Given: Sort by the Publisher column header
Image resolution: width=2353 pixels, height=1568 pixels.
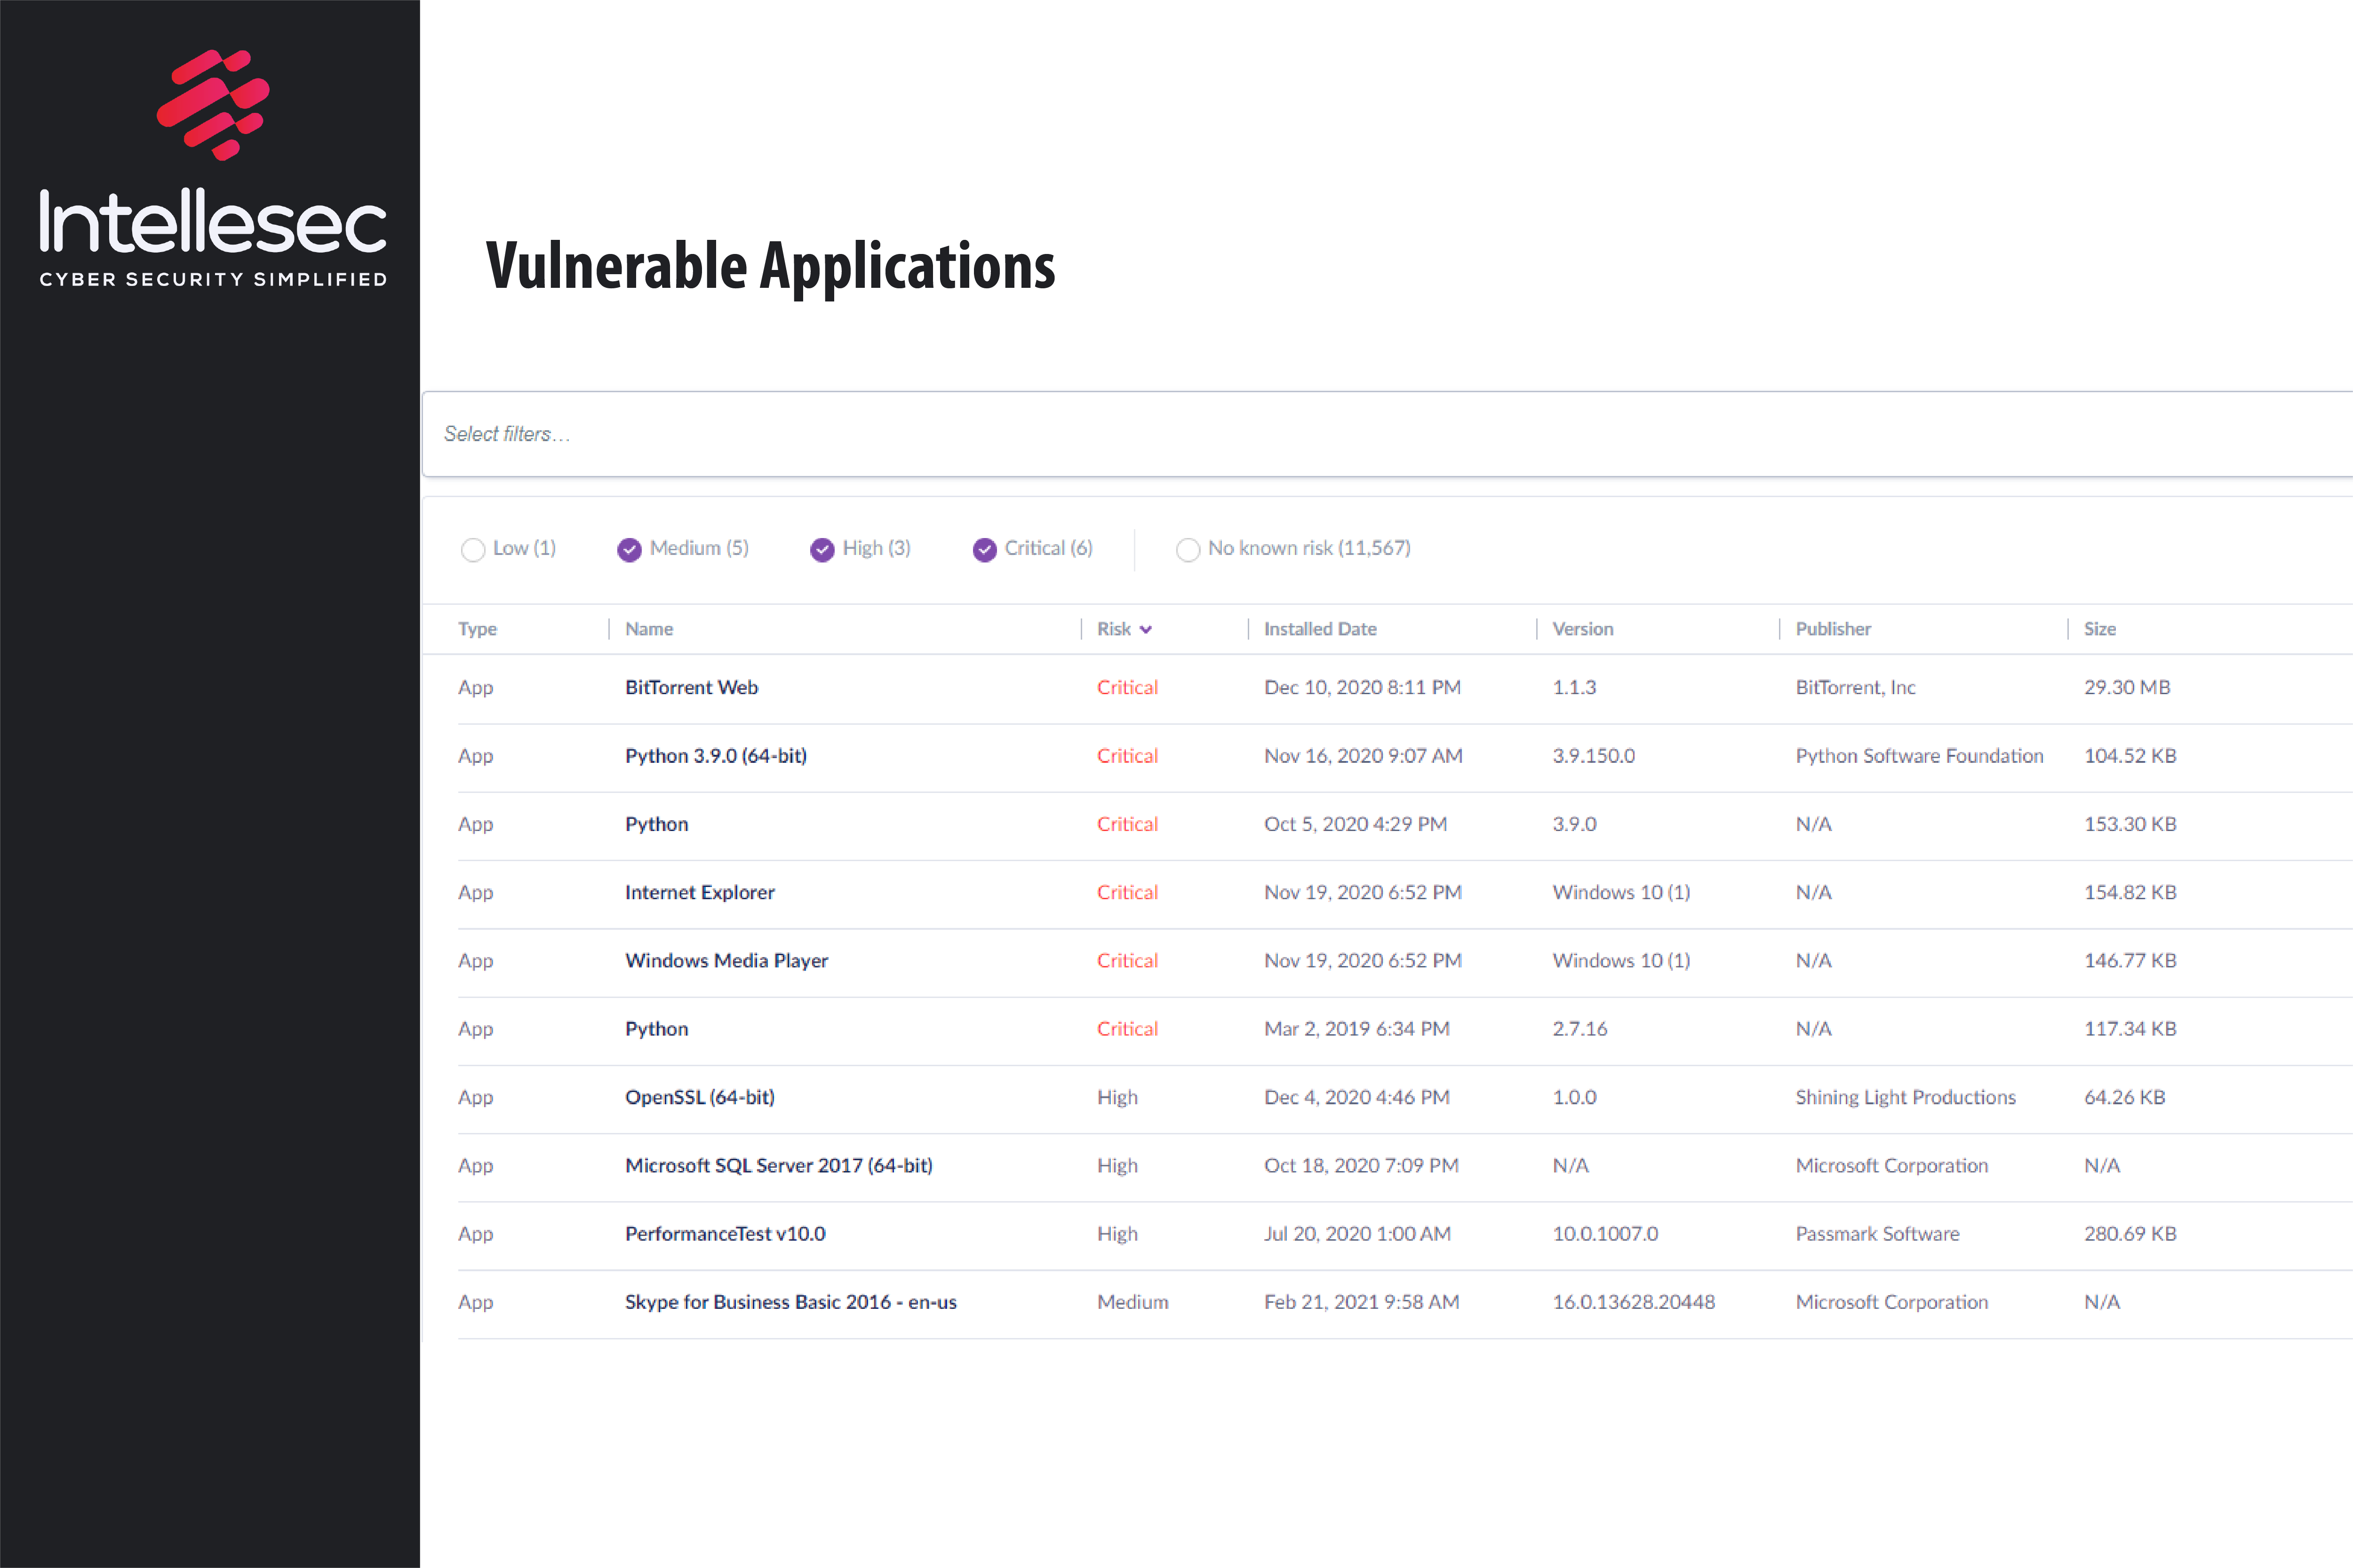Looking at the screenshot, I should point(1833,629).
